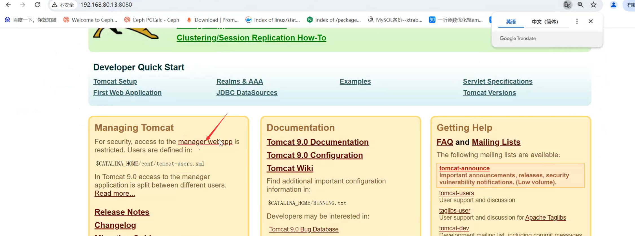Open the tomcat-users mailing list link
Screen dimensions: 635x236
point(456,193)
